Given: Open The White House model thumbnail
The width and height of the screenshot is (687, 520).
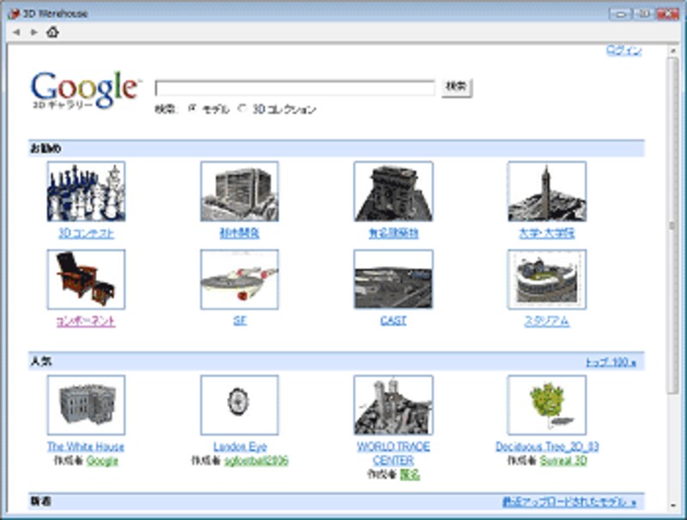Looking at the screenshot, I should point(87,405).
